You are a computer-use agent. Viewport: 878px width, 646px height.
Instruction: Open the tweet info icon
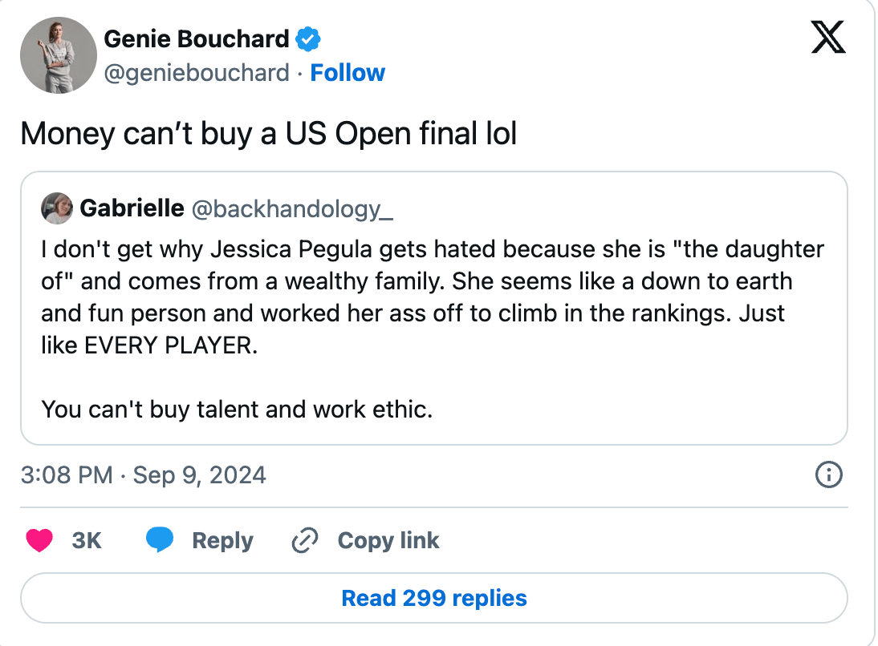coord(828,475)
